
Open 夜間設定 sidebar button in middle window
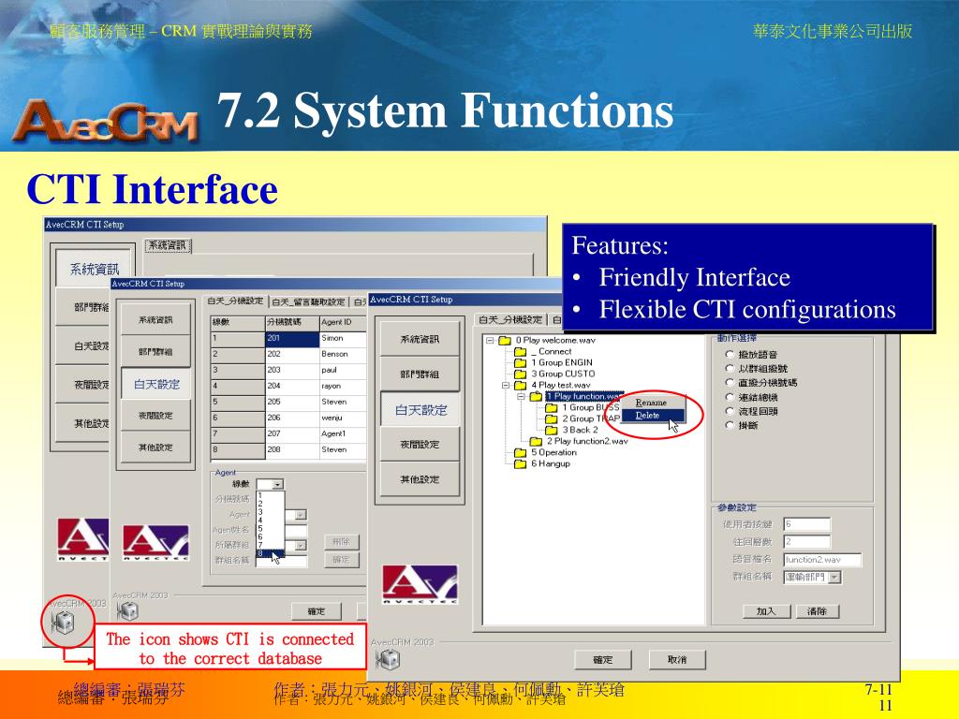click(x=155, y=415)
